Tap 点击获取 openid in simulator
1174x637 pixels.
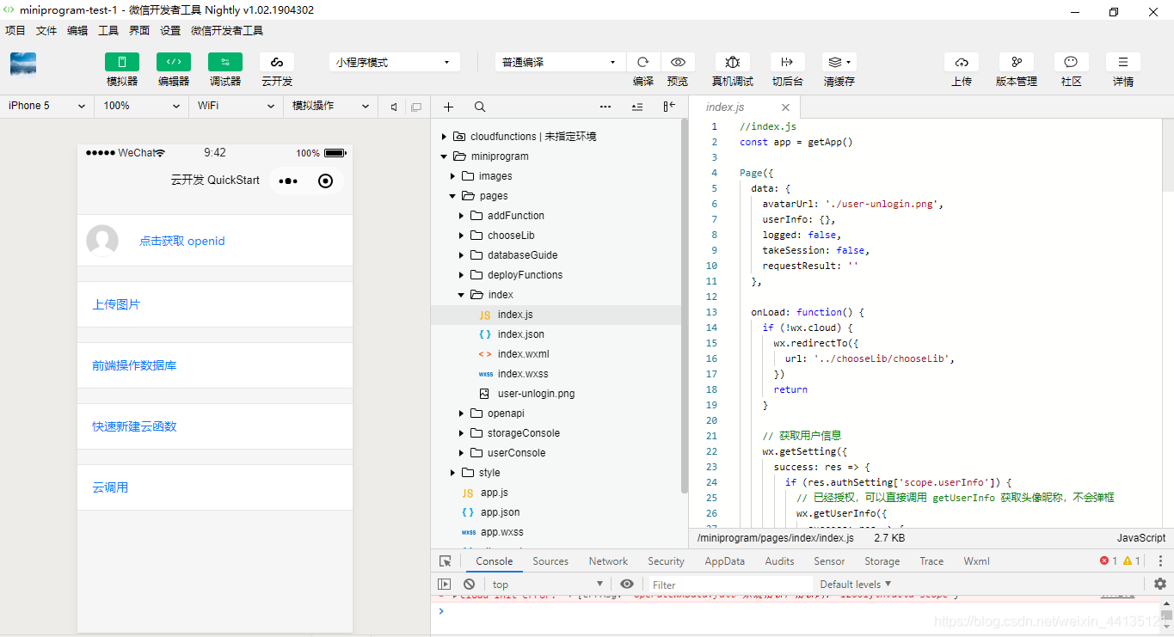(x=182, y=241)
